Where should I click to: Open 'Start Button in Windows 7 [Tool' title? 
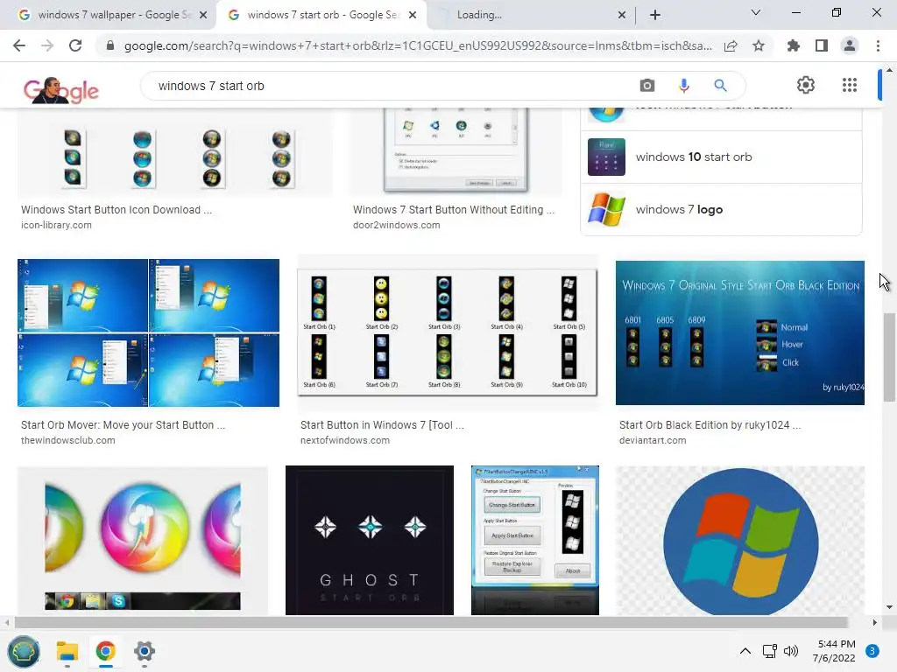pos(382,425)
